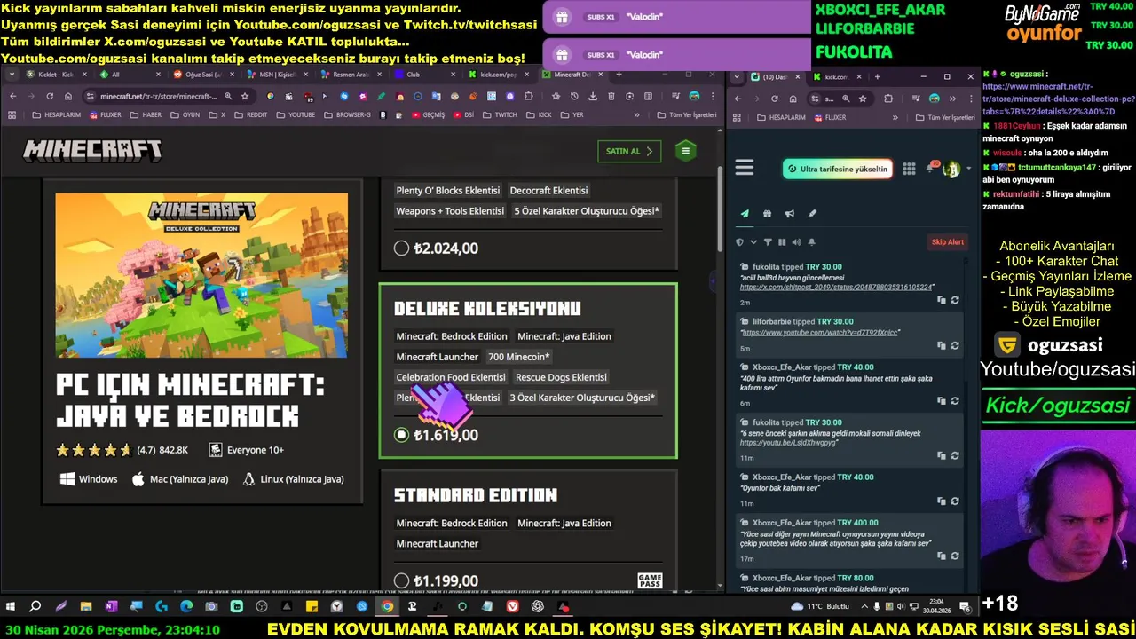Image resolution: width=1136 pixels, height=639 pixels.
Task: Select the ₺1.619,00 Deluxe radio button
Action: (401, 435)
